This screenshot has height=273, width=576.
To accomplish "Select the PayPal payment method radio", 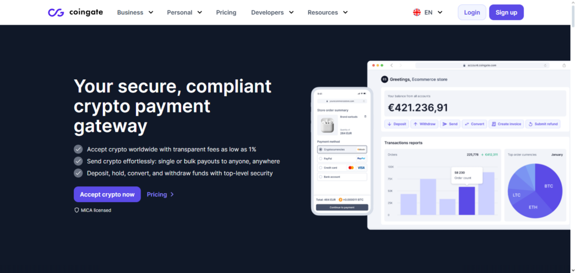I will [x=320, y=159].
